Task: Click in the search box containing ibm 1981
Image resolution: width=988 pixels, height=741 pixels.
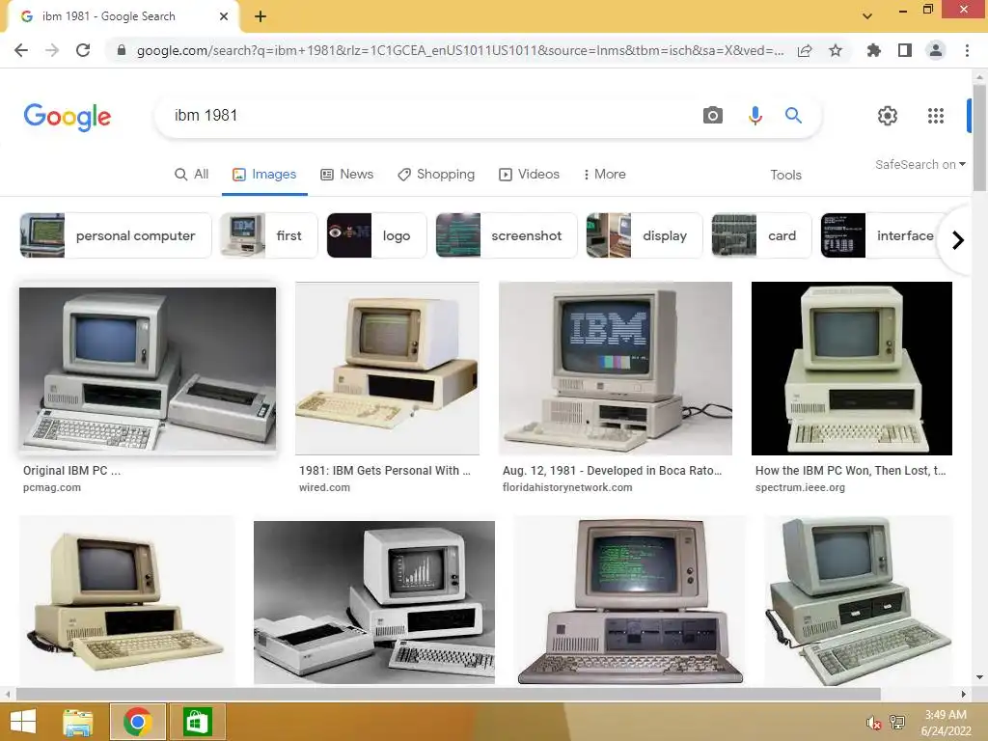Action: click(x=428, y=116)
